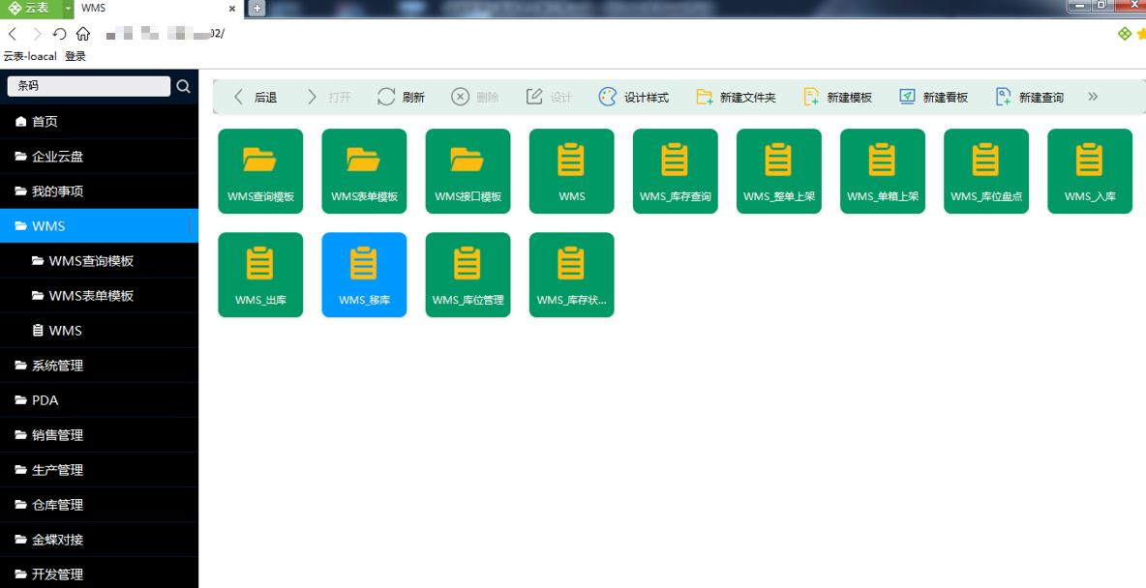1146x588 pixels.
Task: Select WMS表单模板 in sidebar tree
Action: point(91,296)
